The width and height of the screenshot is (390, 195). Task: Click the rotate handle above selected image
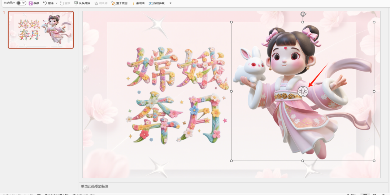click(x=303, y=14)
